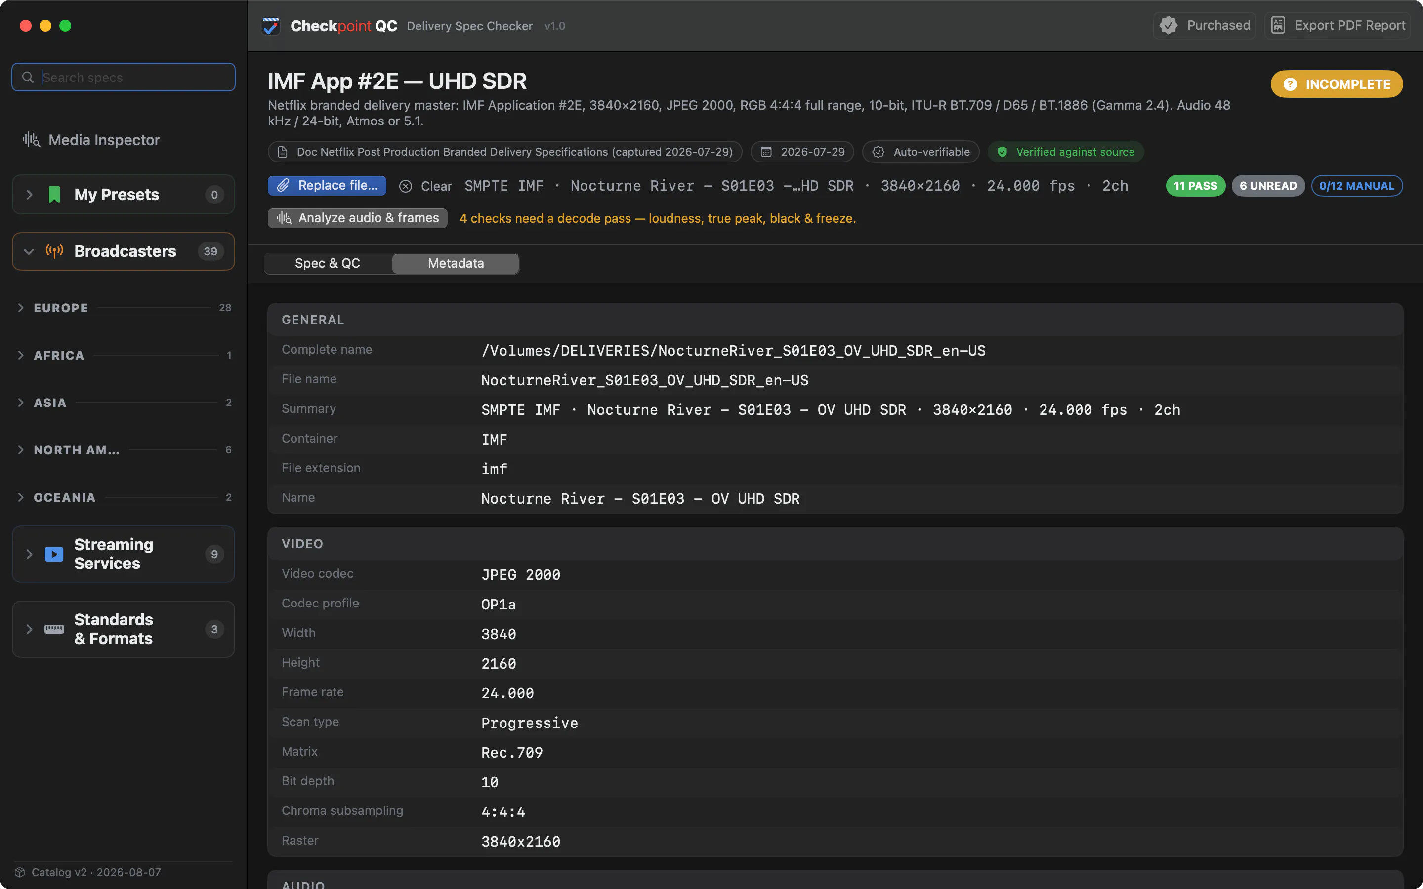The height and width of the screenshot is (889, 1423).
Task: Click the Clear file button
Action: coord(426,186)
